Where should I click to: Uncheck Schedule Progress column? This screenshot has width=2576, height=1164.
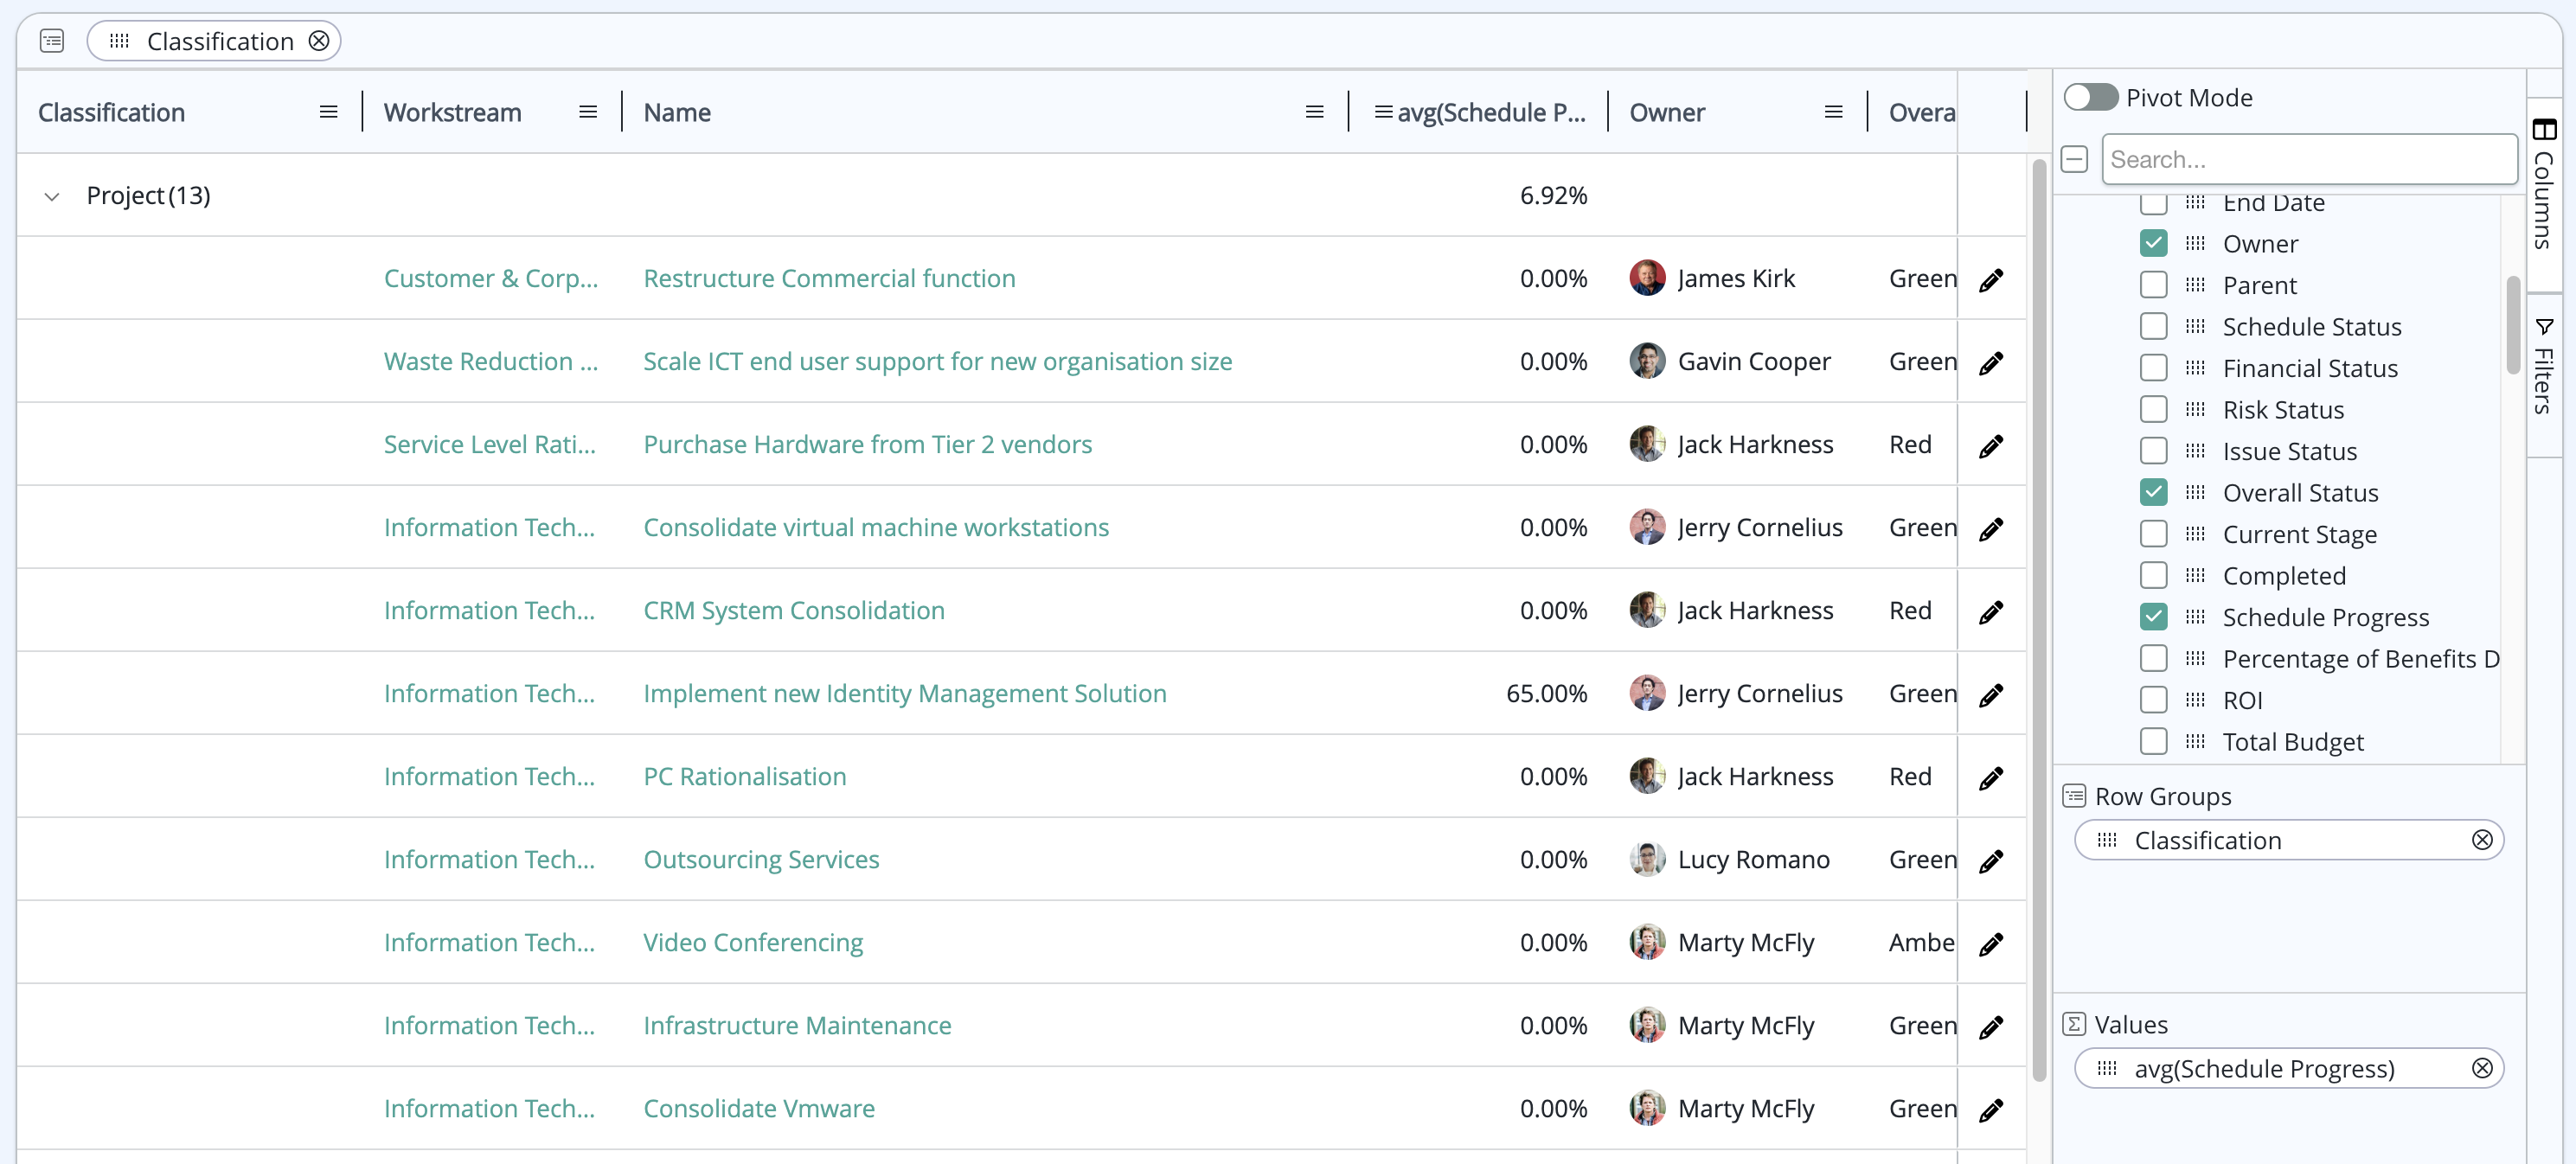pyautogui.click(x=2154, y=617)
